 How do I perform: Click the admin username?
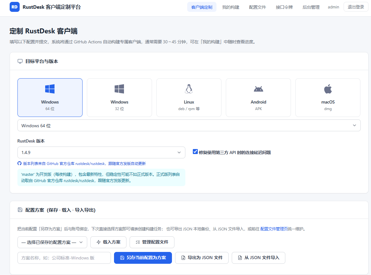click(x=333, y=7)
